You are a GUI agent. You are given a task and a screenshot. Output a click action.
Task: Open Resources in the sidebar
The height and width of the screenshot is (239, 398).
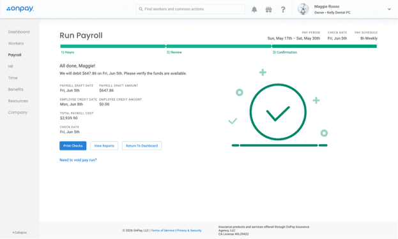tap(18, 101)
